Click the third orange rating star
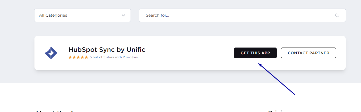The width and height of the screenshot is (361, 112). point(78,57)
